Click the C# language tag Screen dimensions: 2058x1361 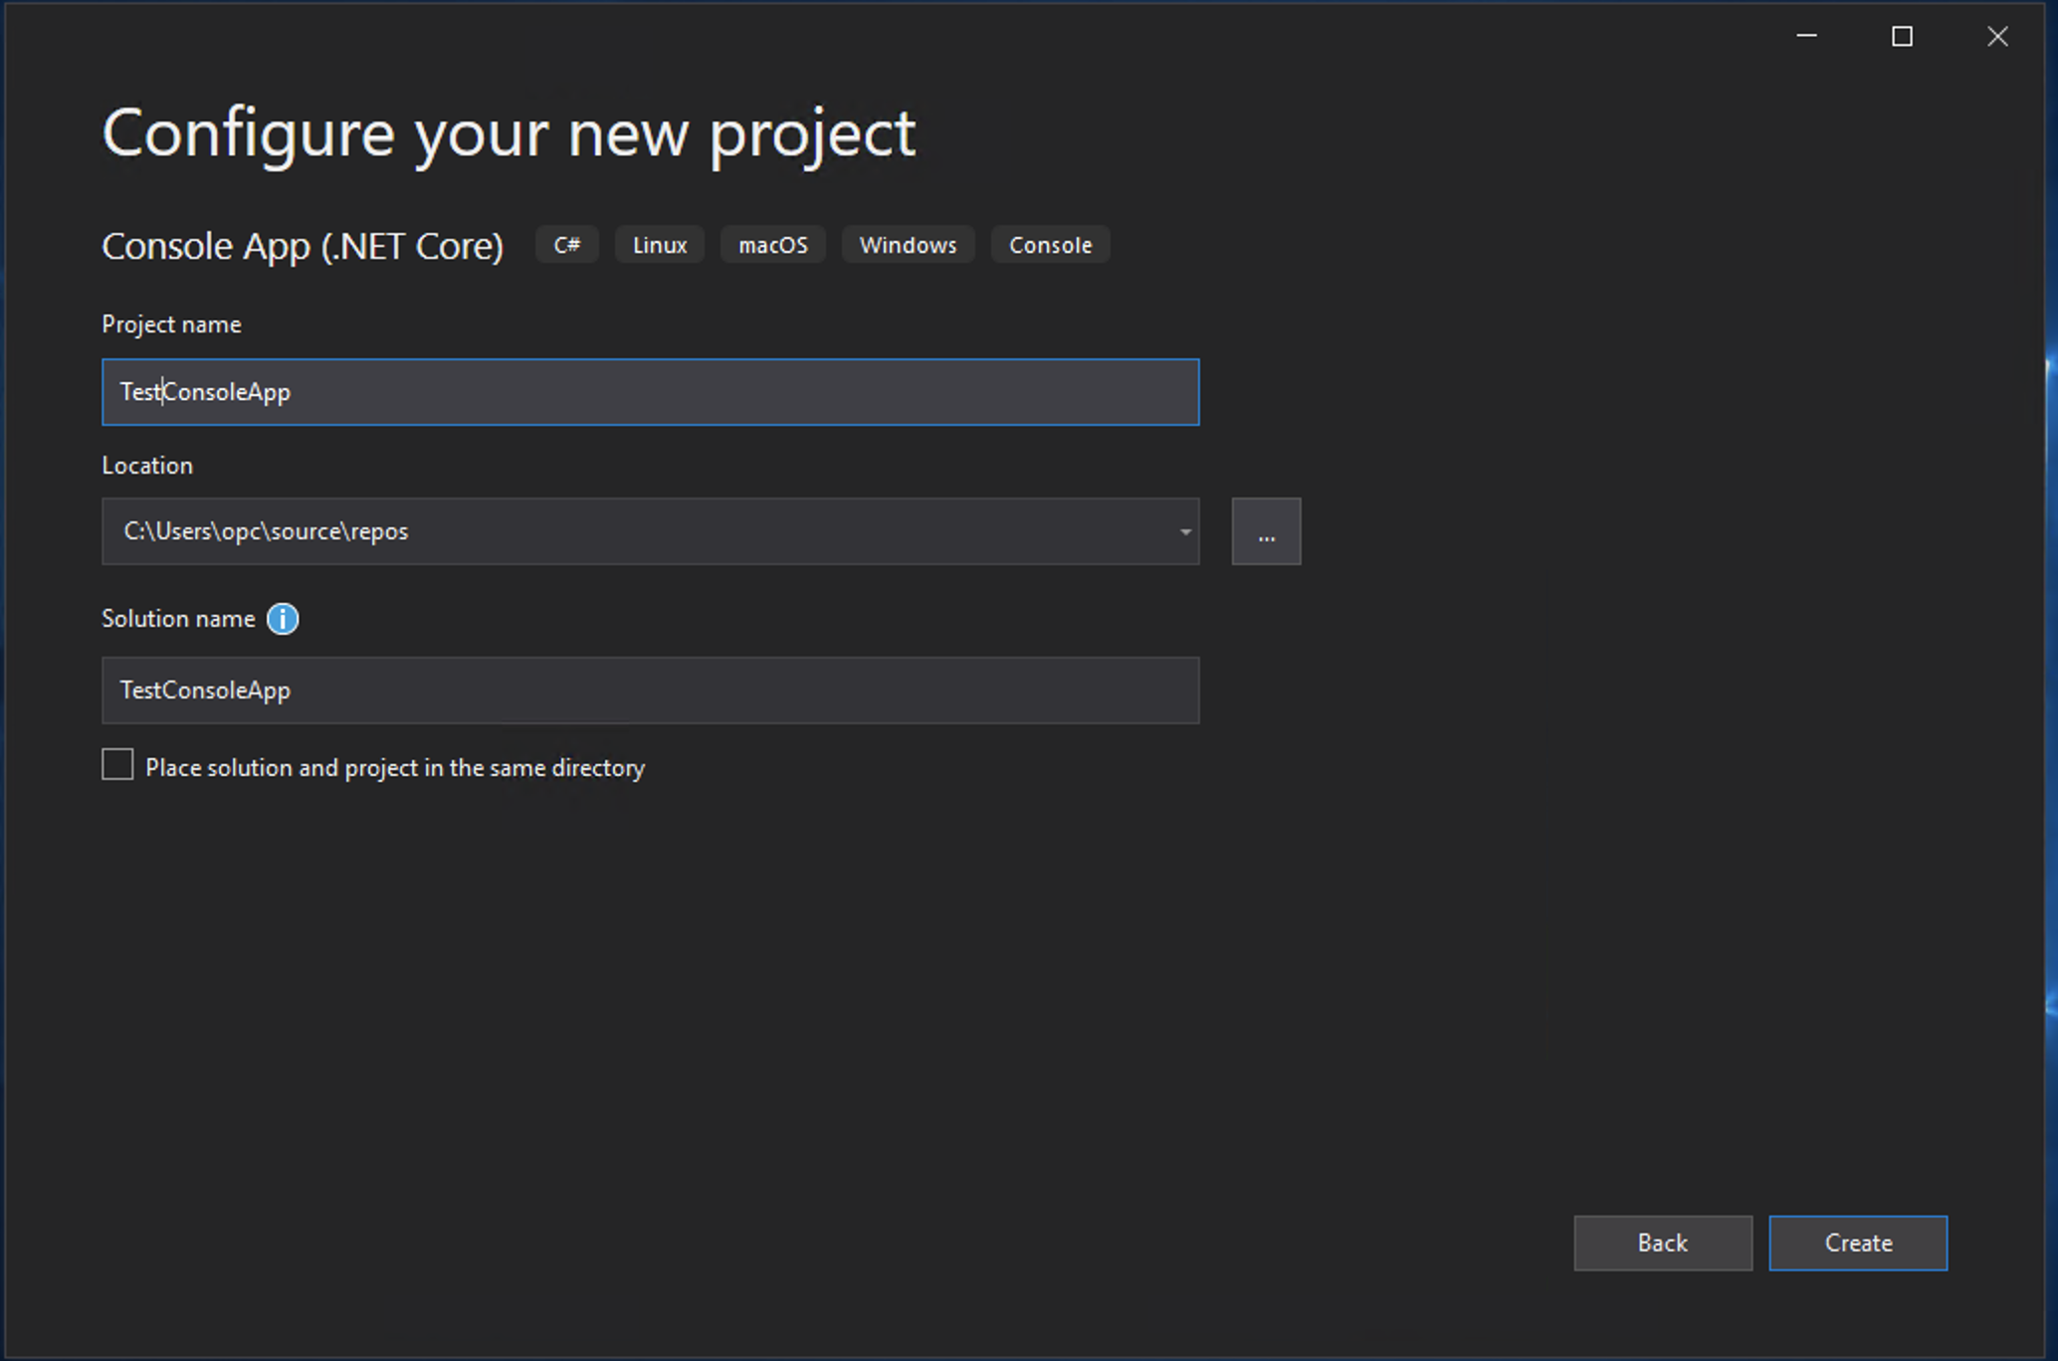tap(566, 246)
